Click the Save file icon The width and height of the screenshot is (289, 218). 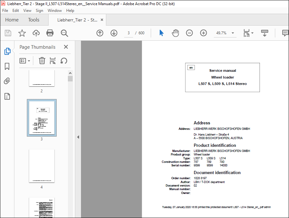(8, 33)
